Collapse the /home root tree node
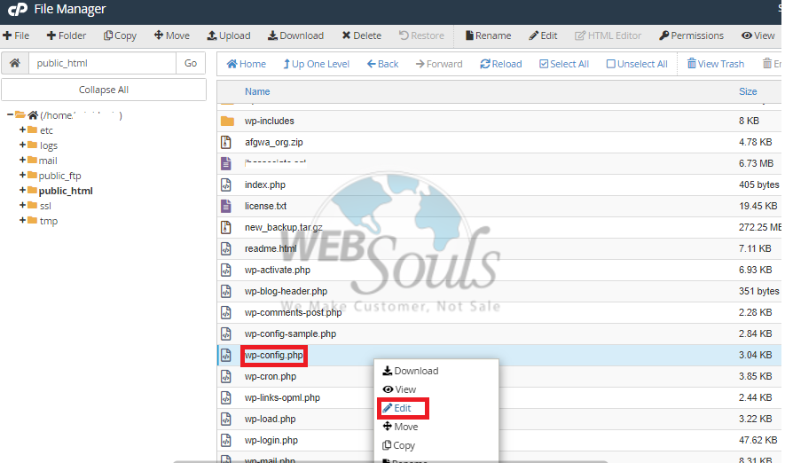This screenshot has height=463, width=785. (10, 114)
